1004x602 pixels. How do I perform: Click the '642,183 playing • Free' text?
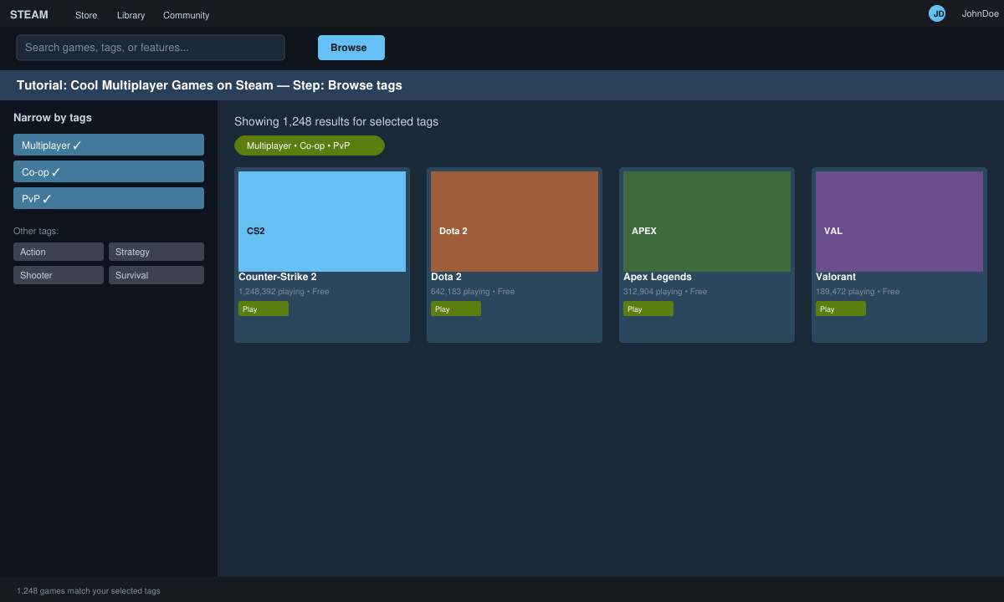[x=473, y=292]
